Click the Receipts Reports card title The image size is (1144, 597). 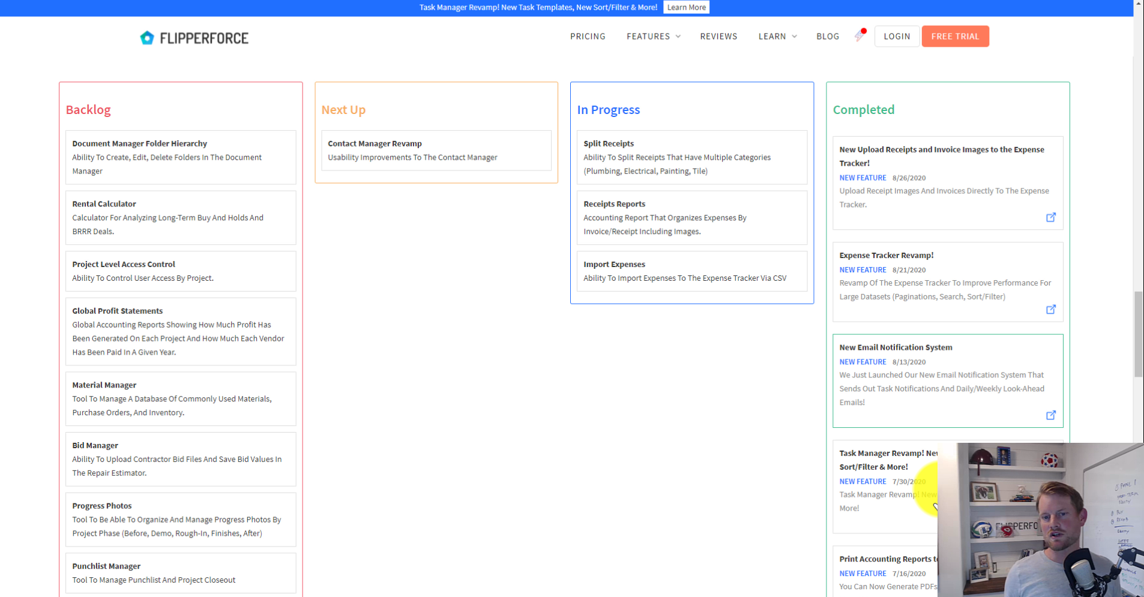pos(614,204)
